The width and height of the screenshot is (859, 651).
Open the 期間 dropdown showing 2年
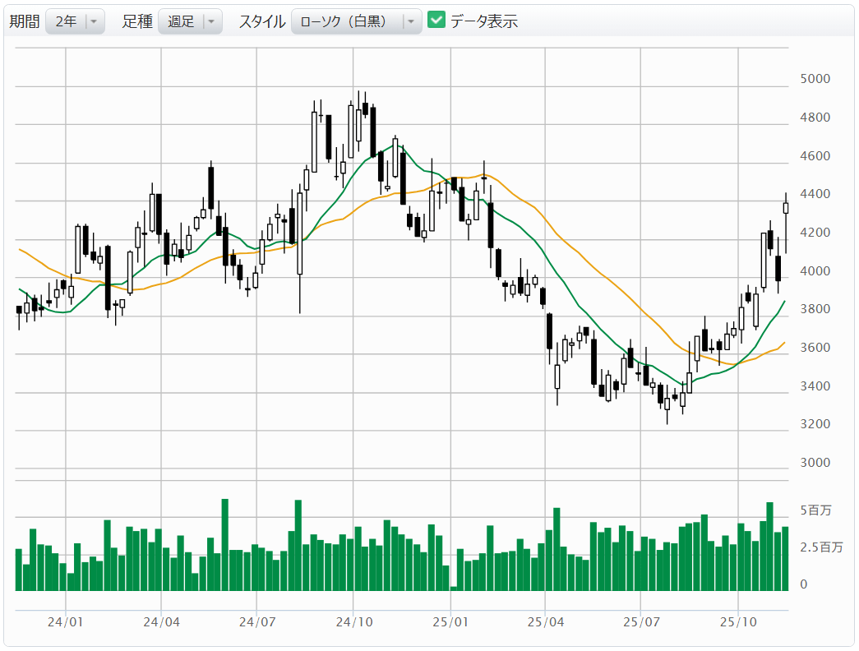pyautogui.click(x=75, y=22)
